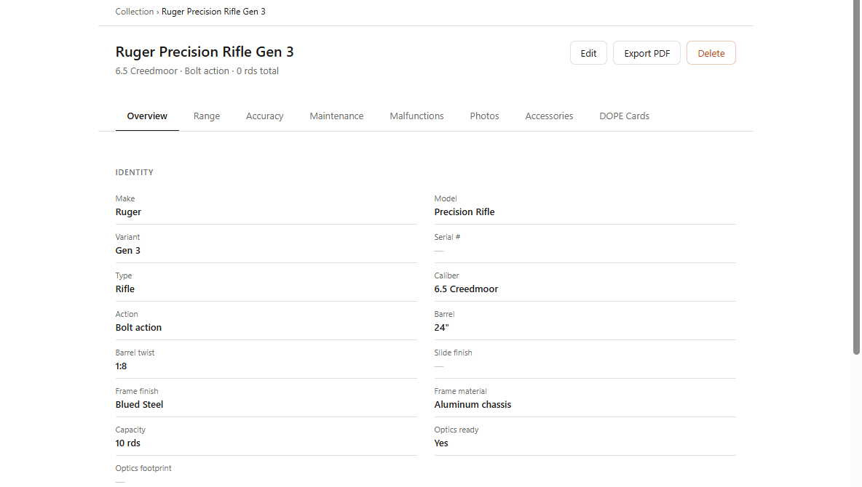Click the Caliber value '6.5 Creedmoor'
This screenshot has width=862, height=487.
click(x=466, y=289)
